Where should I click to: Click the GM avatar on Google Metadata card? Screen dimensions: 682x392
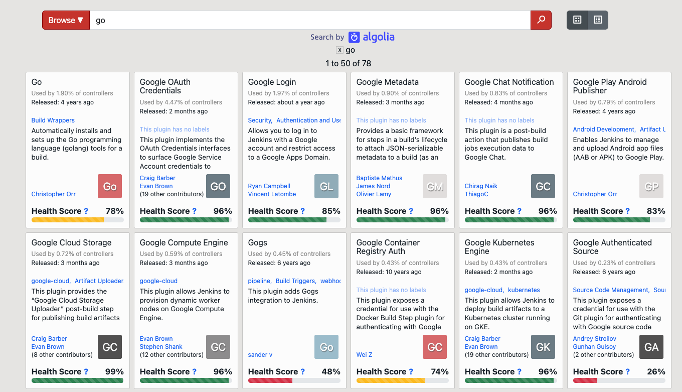coord(435,186)
